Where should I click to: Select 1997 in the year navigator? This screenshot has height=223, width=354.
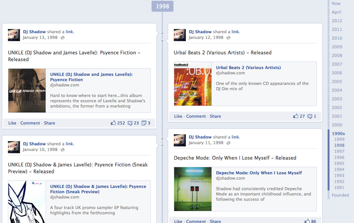339,151
